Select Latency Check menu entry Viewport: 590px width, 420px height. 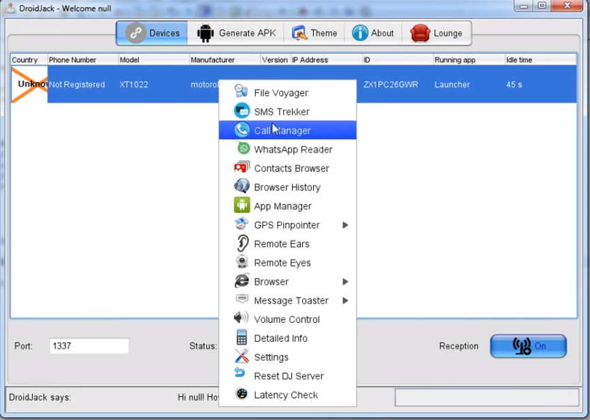[287, 394]
